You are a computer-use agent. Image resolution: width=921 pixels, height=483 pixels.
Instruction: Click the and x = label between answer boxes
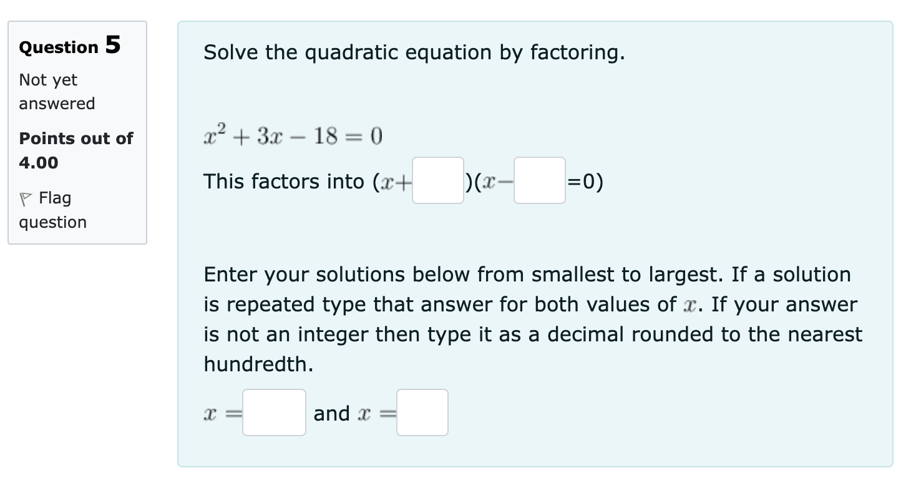point(349,412)
